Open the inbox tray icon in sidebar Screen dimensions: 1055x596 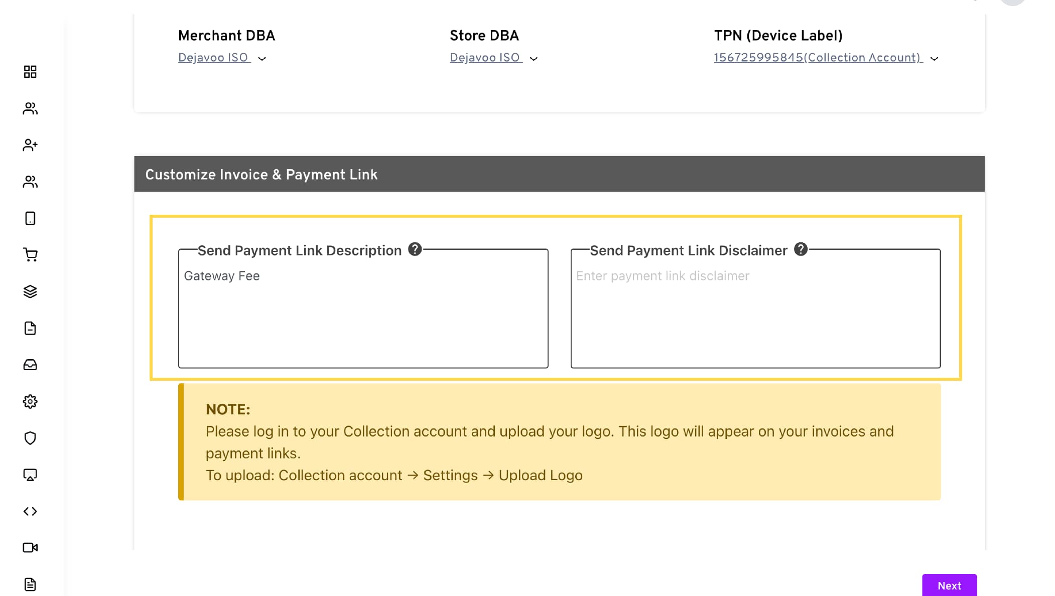click(30, 365)
